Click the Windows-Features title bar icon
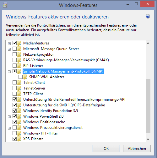Image resolution: width=157 pixels, height=158 pixels. [x=5, y=5]
